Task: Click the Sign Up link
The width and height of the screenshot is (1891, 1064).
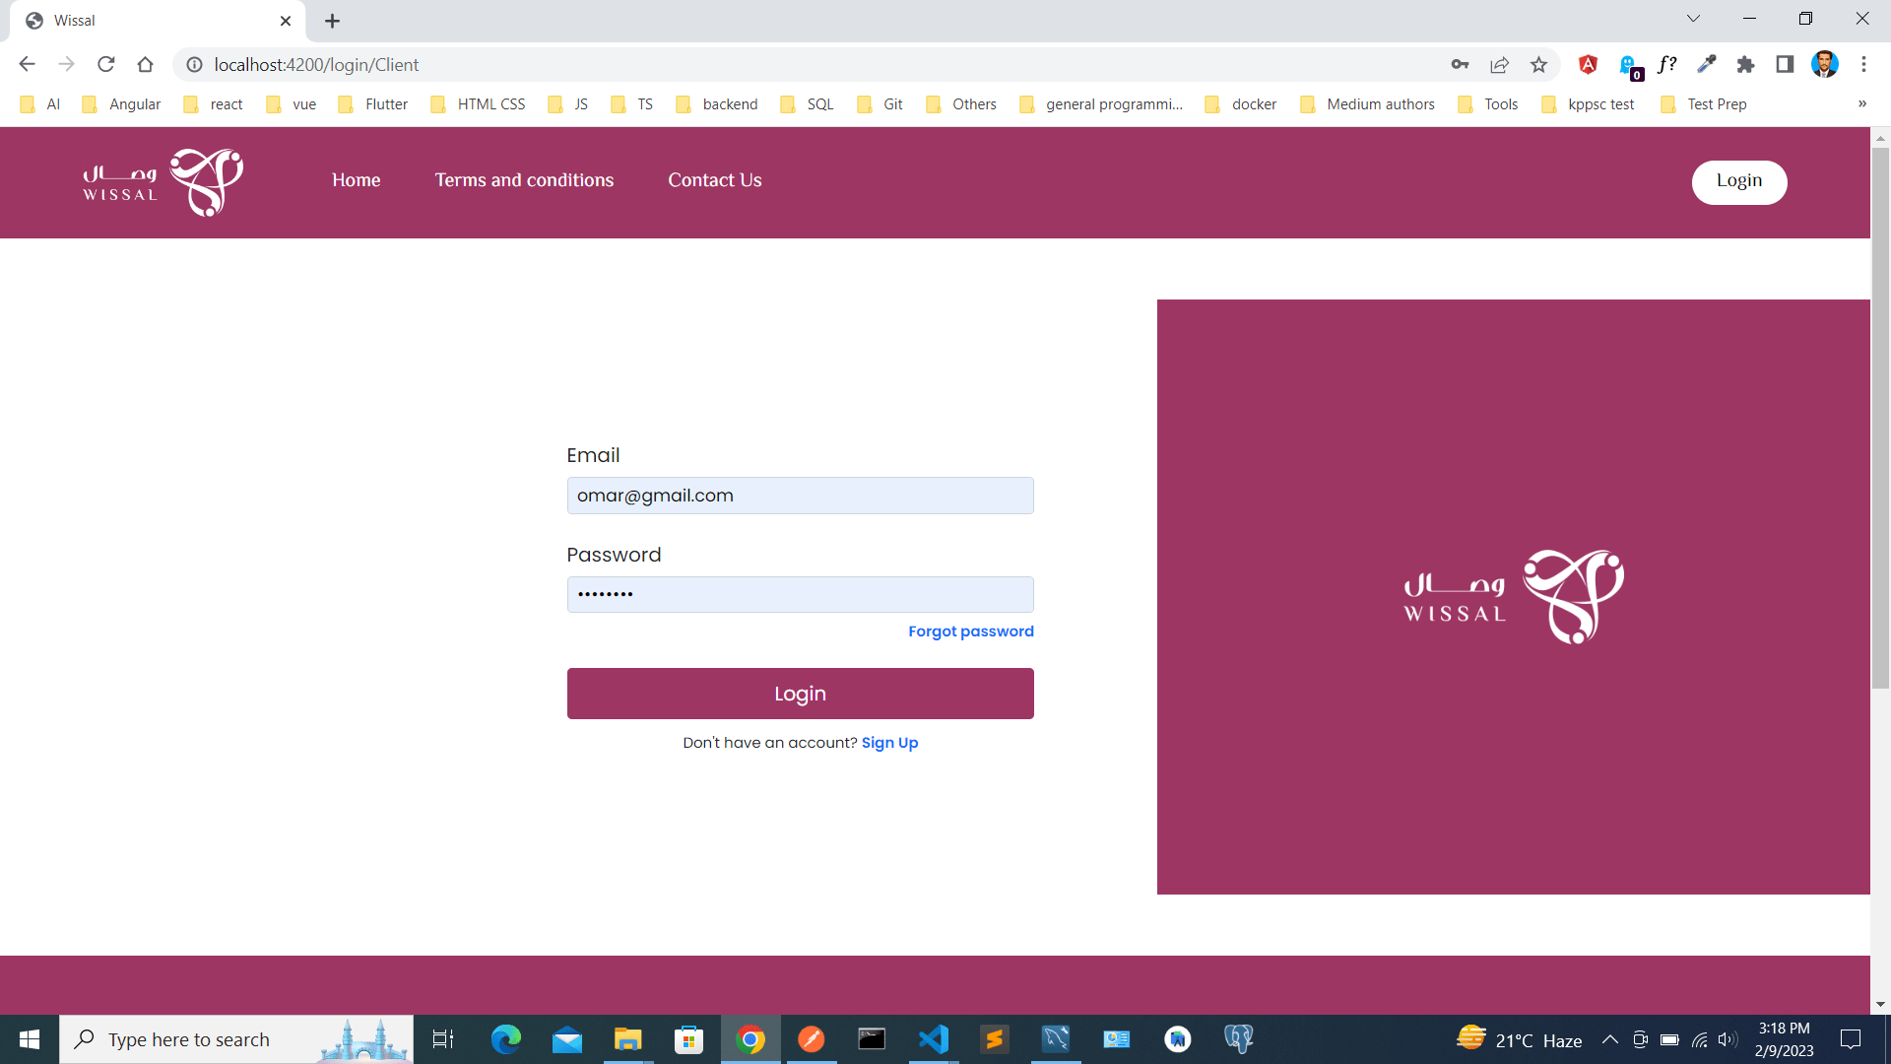Action: [x=889, y=742]
